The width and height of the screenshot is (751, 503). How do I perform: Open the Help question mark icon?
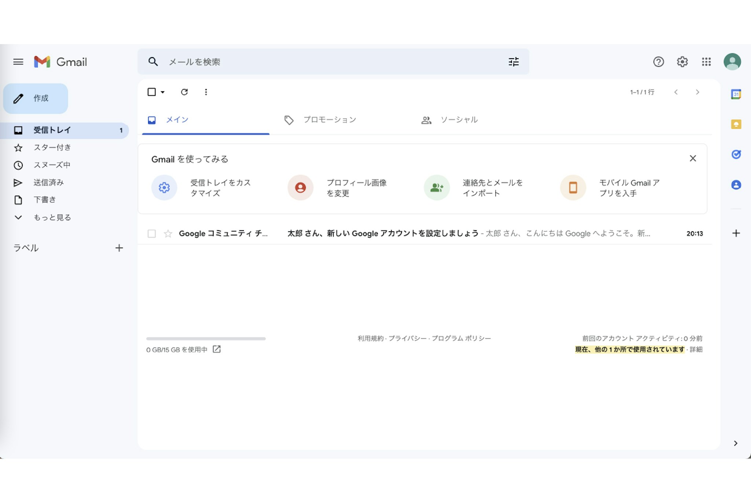tap(658, 62)
